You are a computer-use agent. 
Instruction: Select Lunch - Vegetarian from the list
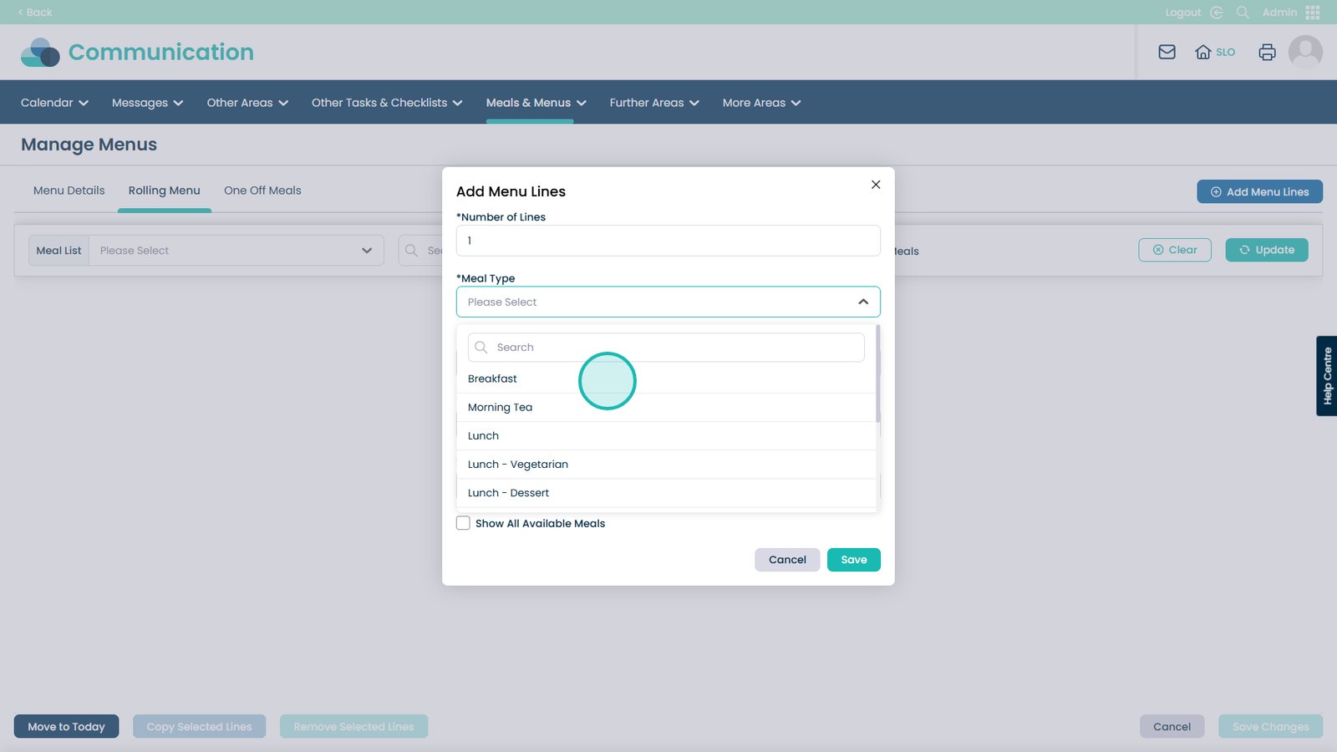[x=518, y=465]
